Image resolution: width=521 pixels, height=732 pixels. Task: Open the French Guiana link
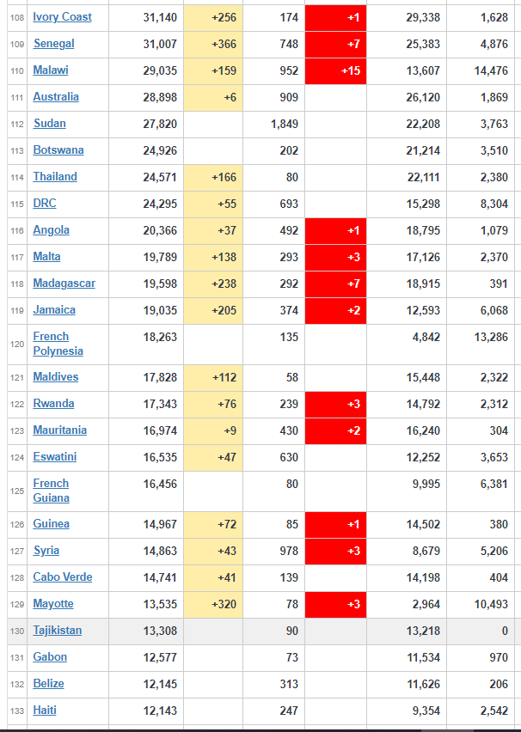(x=51, y=491)
